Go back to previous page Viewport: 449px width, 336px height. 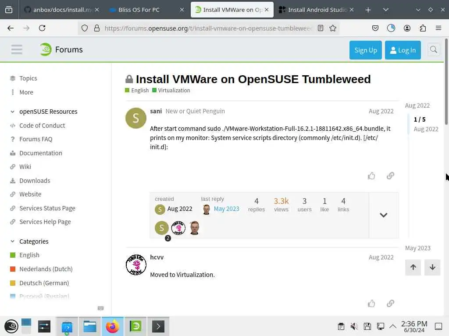[11, 28]
